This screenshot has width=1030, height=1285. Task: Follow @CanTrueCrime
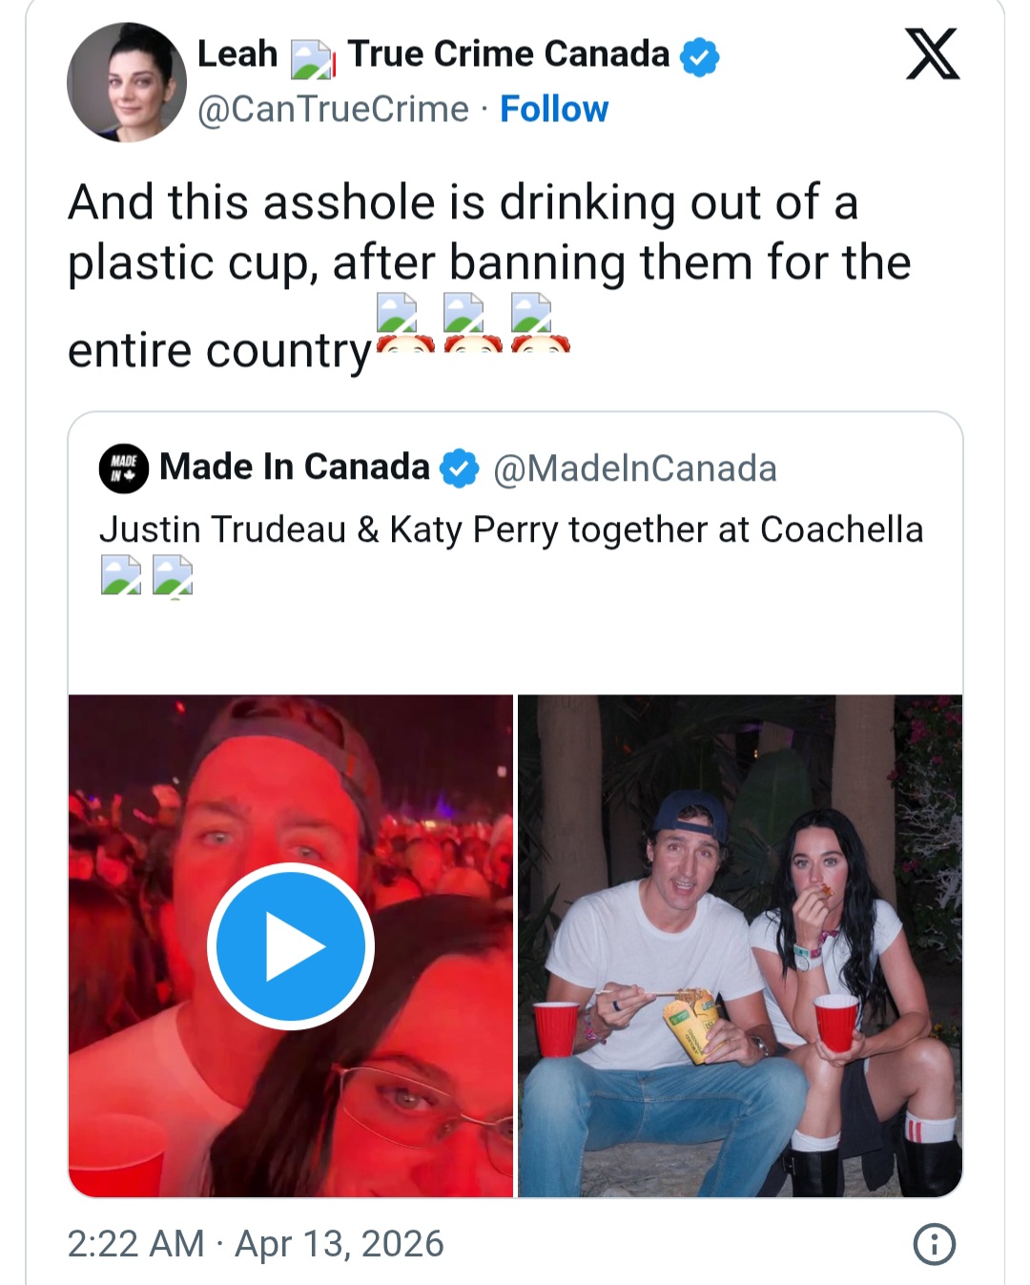(554, 110)
